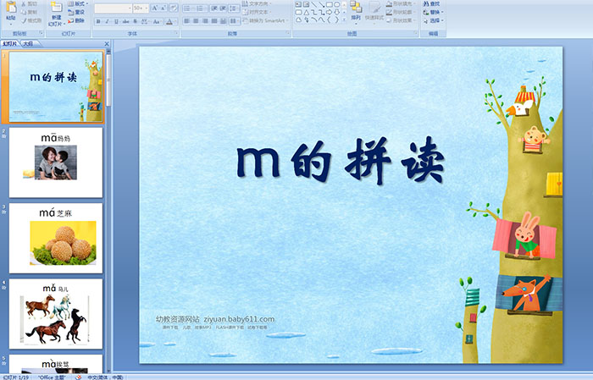Toggle italic text formatting
This screenshot has width=593, height=380.
coord(108,21)
